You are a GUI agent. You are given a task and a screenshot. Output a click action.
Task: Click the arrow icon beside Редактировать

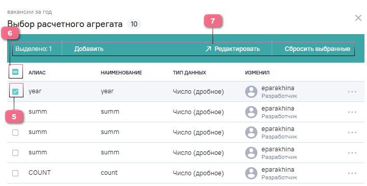click(x=208, y=49)
